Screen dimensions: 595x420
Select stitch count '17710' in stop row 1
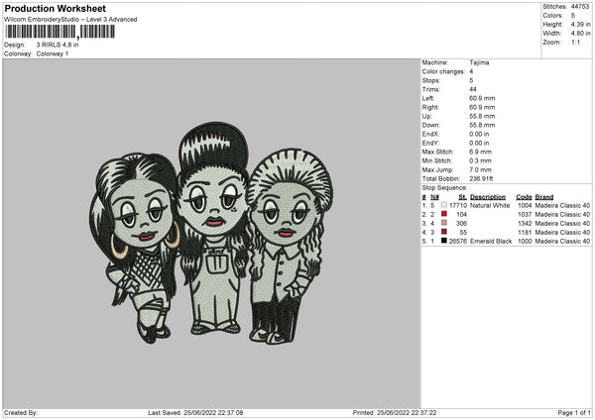458,205
